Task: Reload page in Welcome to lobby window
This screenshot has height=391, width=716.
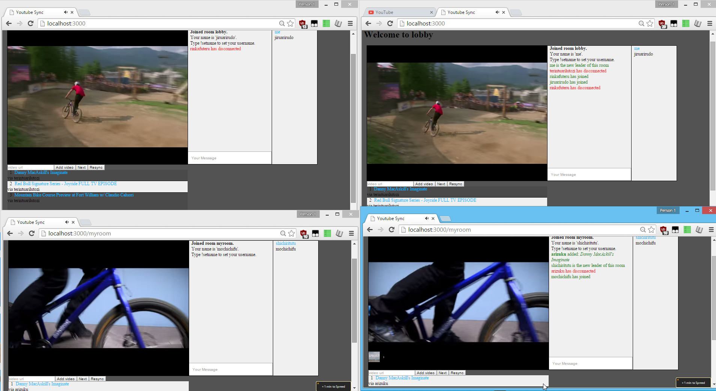Action: [x=390, y=23]
